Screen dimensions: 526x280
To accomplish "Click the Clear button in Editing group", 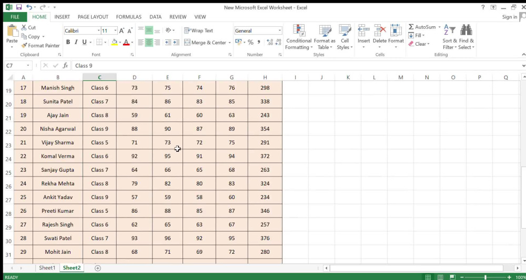I will tap(417, 44).
